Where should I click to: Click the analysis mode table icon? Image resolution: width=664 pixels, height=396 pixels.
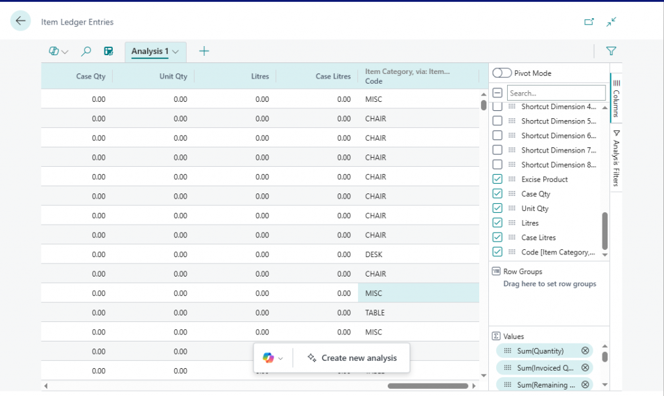pos(109,51)
